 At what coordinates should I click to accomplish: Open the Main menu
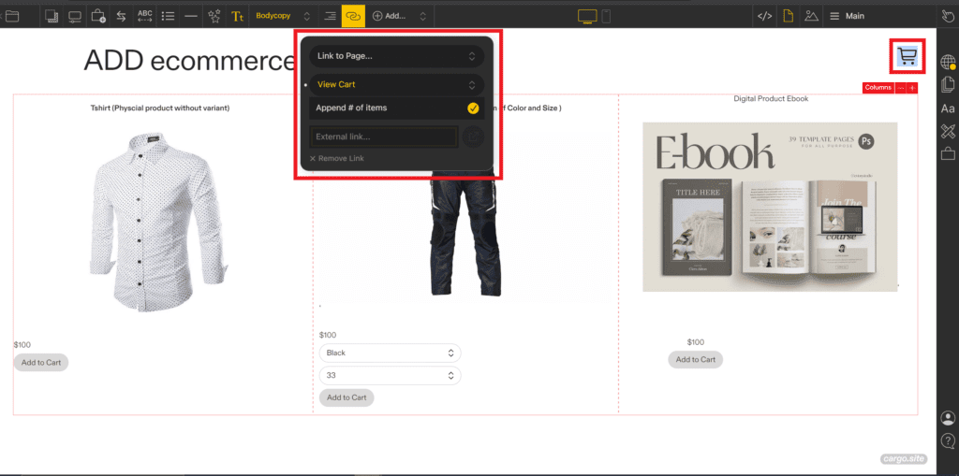(x=847, y=17)
